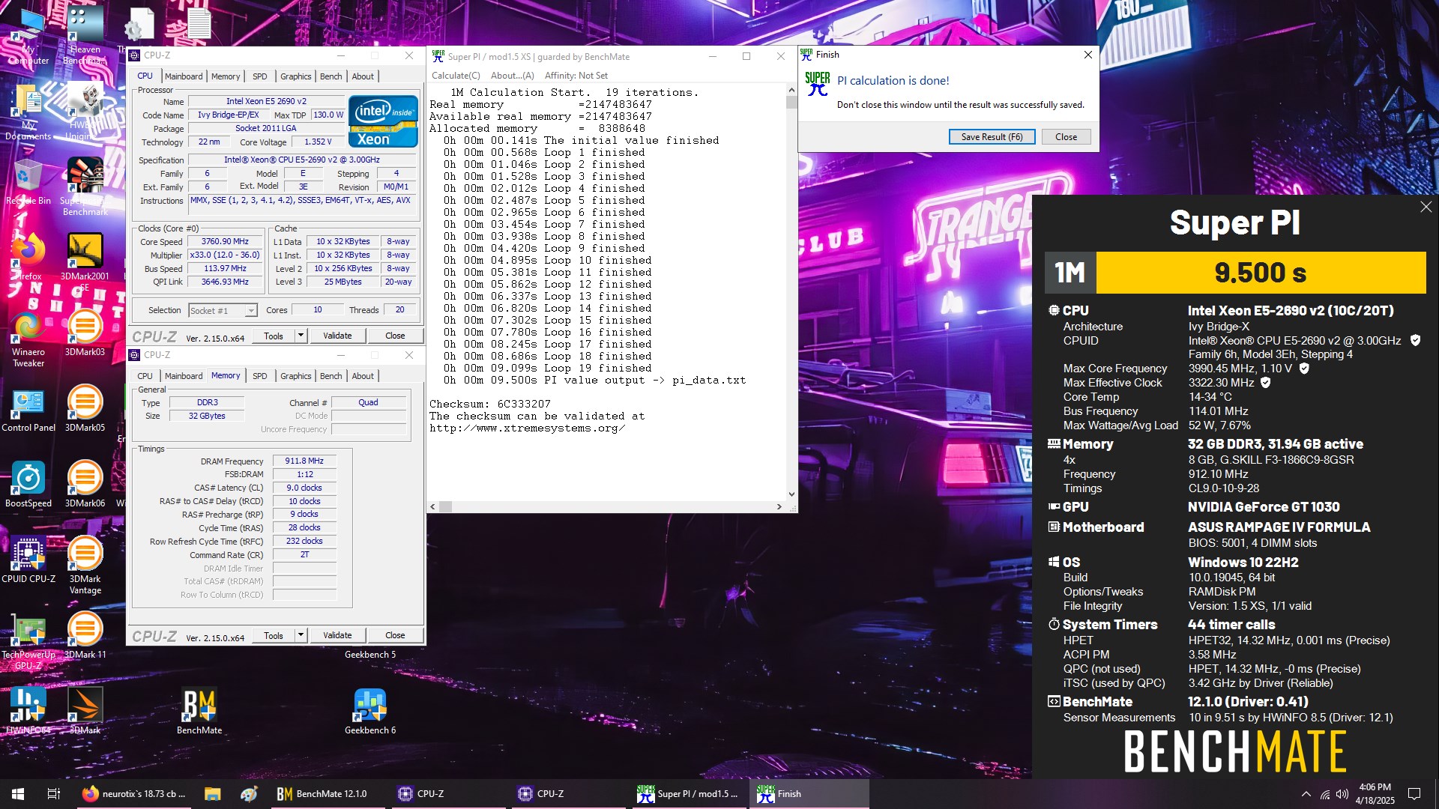
Task: Open the 3DMark2001 SE desktop icon
Action: point(85,262)
